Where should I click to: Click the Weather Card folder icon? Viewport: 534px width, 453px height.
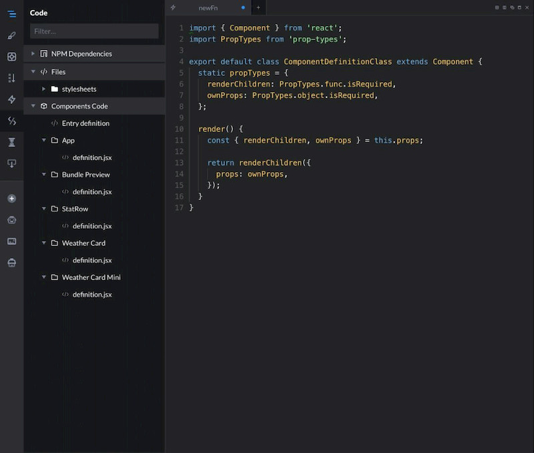[55, 243]
